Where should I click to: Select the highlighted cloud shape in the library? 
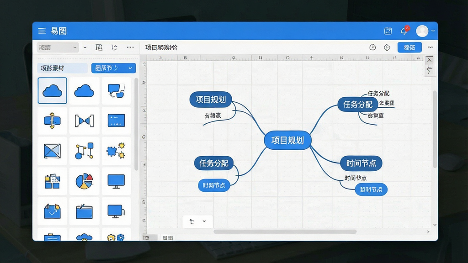[x=52, y=91]
